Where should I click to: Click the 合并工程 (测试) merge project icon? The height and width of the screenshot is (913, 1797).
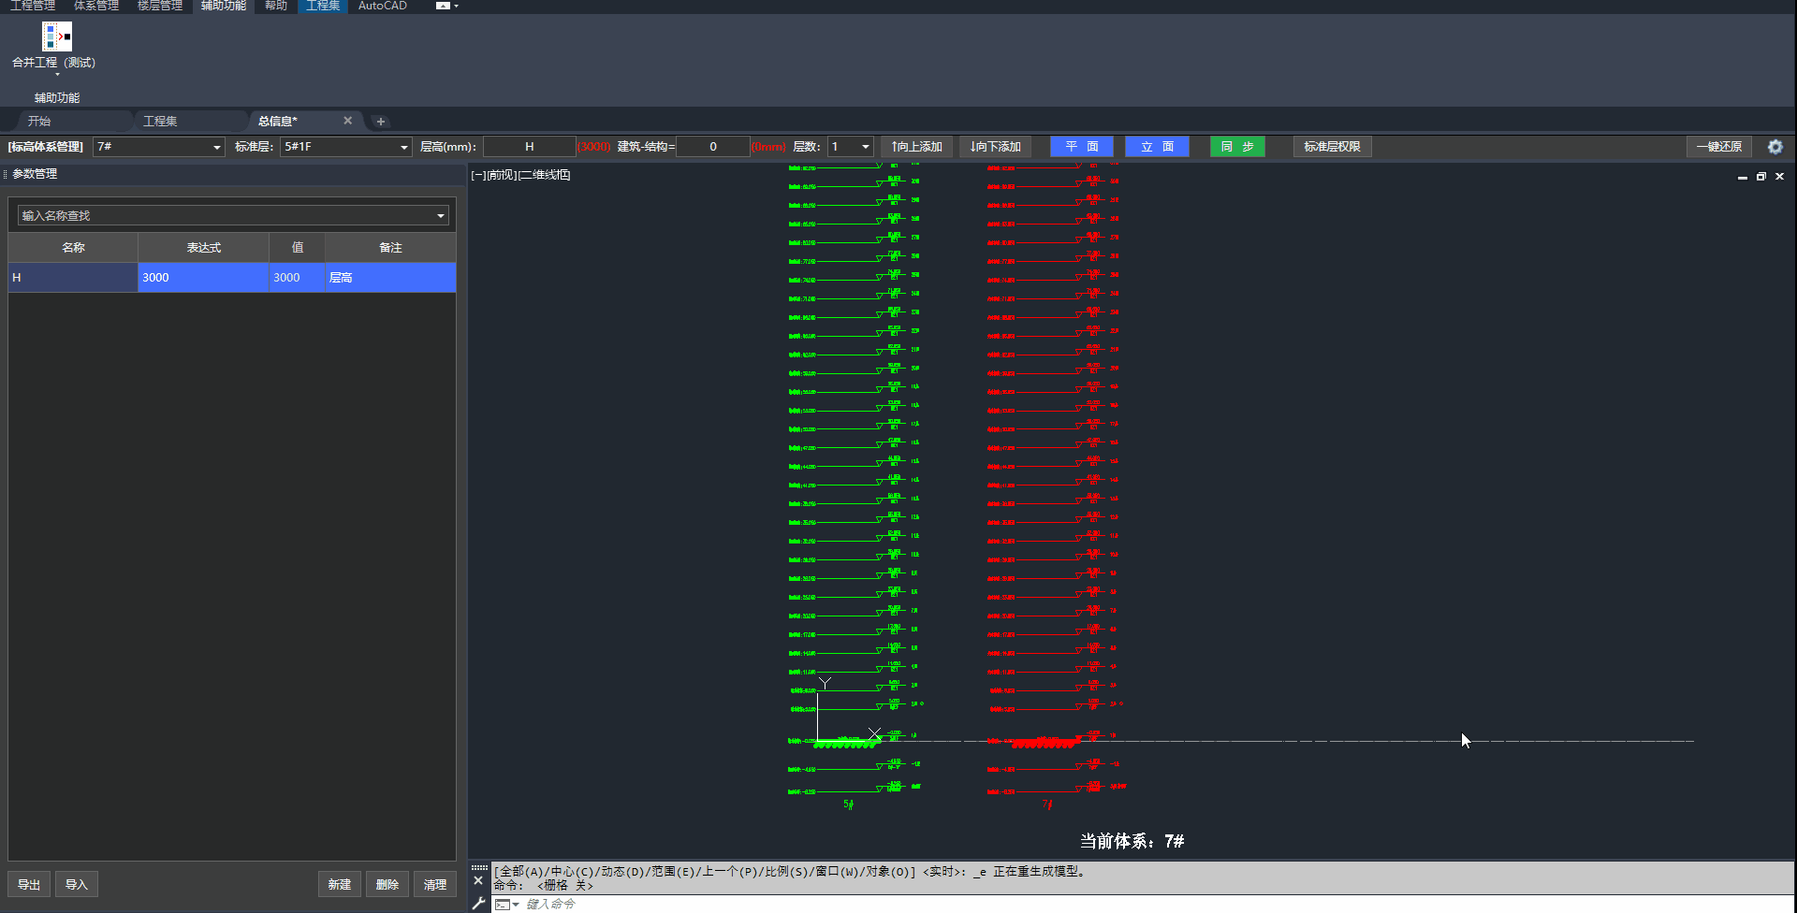pyautogui.click(x=56, y=37)
